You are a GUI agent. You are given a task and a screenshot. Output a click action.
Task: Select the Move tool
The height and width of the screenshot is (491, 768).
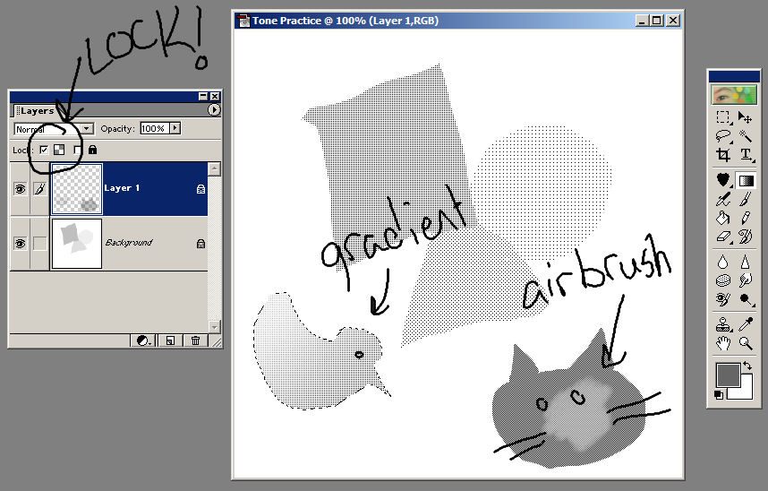[745, 117]
